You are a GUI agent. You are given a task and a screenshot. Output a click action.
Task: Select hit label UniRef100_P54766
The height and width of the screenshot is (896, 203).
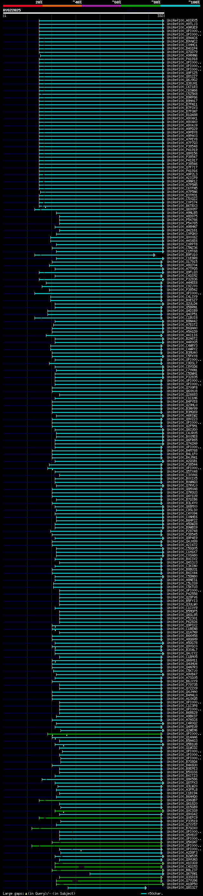coord(182,220)
